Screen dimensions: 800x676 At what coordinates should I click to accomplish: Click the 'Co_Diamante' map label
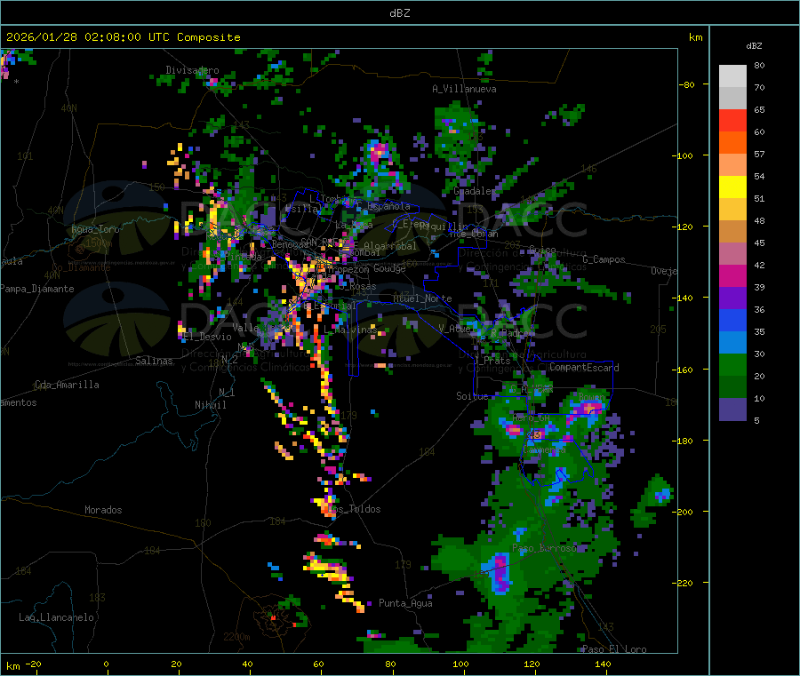pos(81,267)
